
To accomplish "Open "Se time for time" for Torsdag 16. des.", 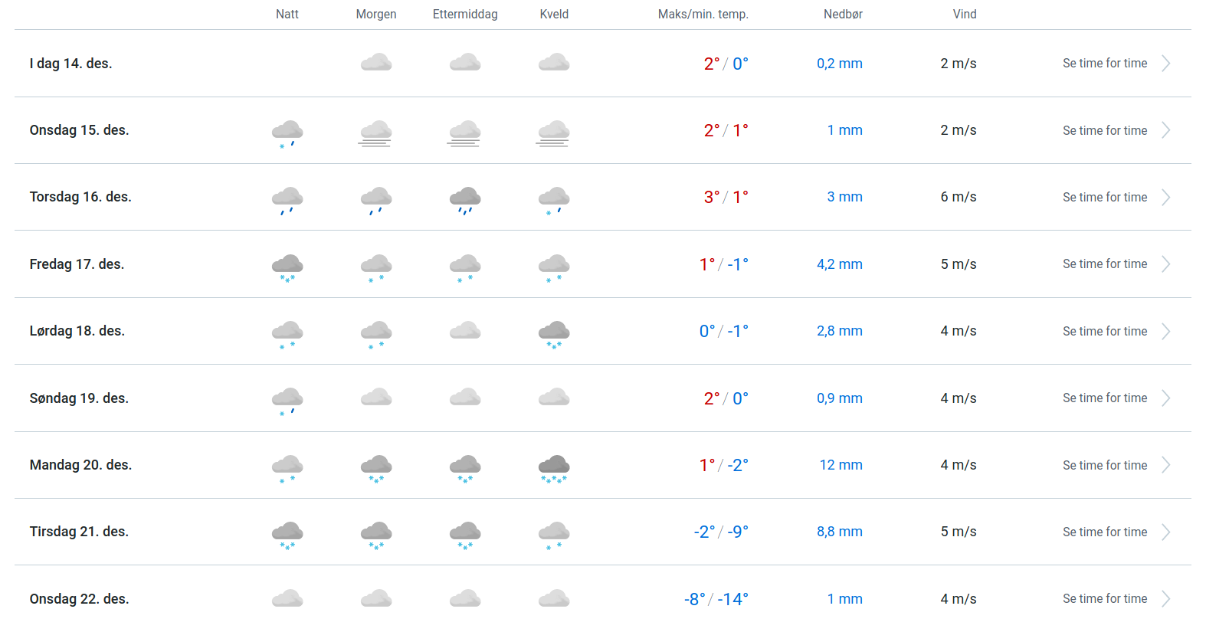I will [x=1104, y=198].
